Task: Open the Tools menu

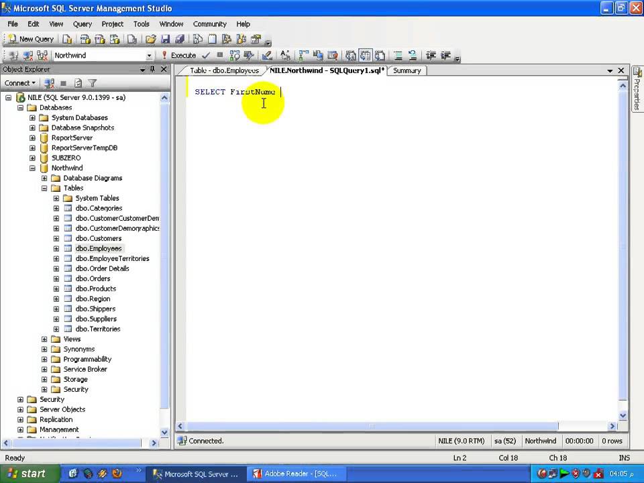Action: click(141, 24)
